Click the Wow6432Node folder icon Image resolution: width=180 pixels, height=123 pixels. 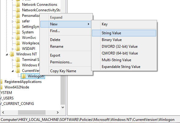coord(2,87)
